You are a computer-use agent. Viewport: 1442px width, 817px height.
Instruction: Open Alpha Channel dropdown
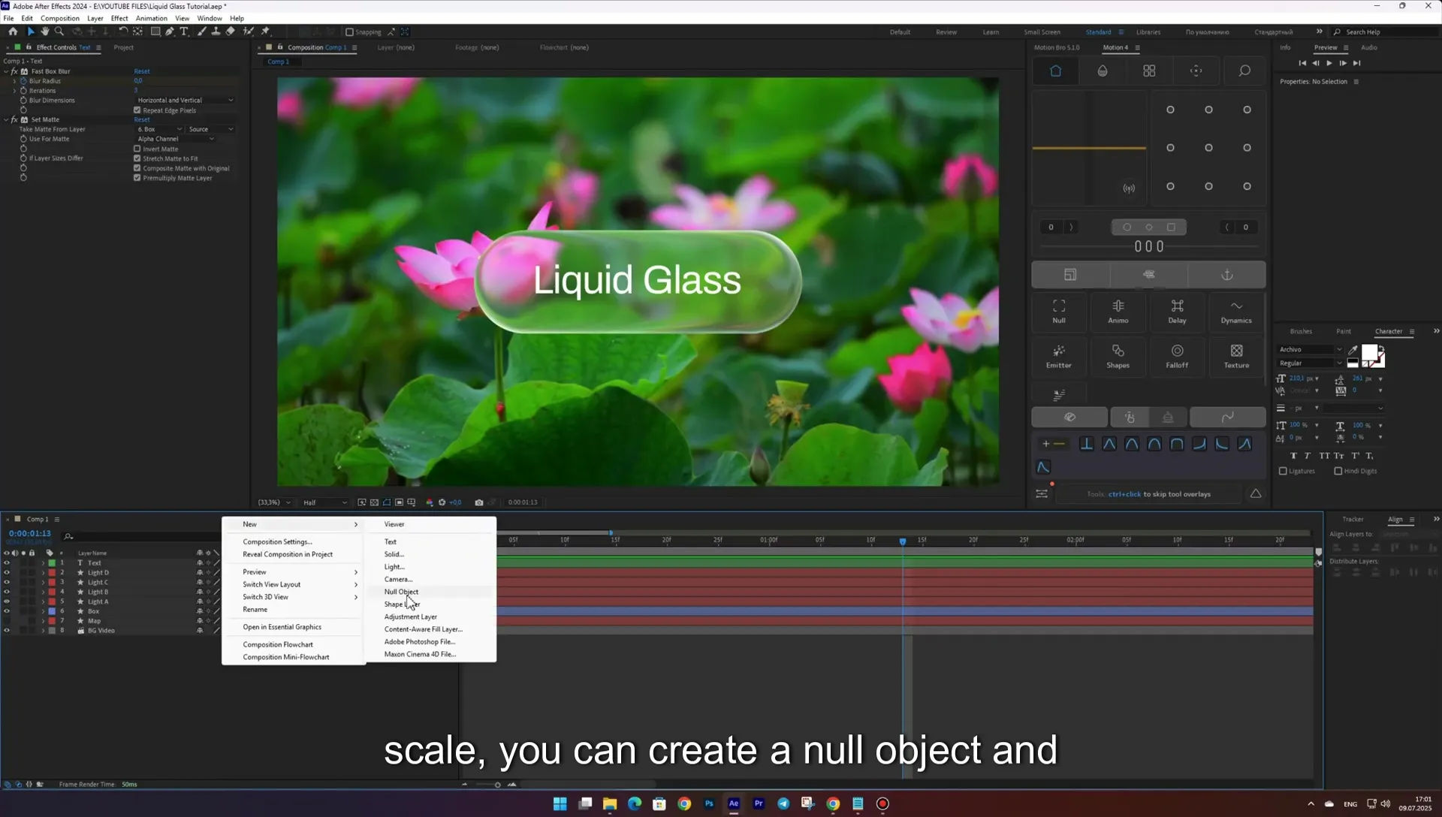175,139
